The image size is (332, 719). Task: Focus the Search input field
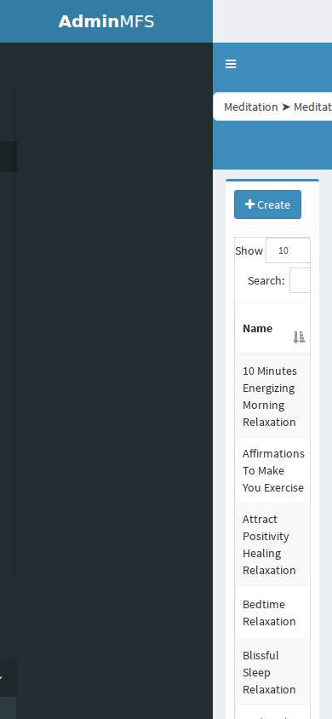coord(300,280)
